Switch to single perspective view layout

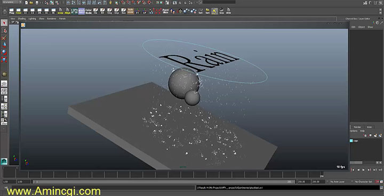click(x=4, y=84)
